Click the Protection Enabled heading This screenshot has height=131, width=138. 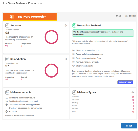89,25
